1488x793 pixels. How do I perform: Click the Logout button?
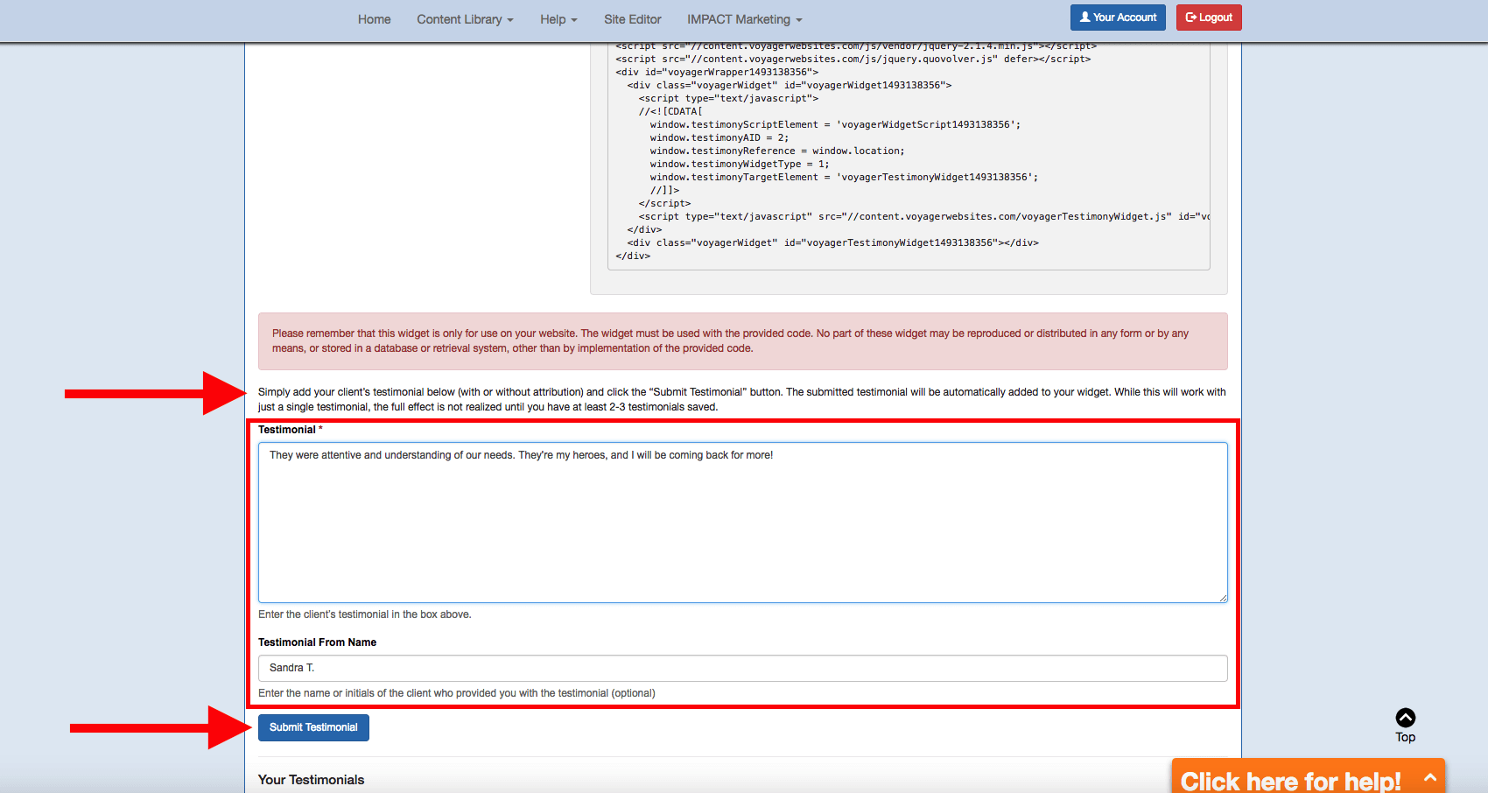(x=1209, y=18)
